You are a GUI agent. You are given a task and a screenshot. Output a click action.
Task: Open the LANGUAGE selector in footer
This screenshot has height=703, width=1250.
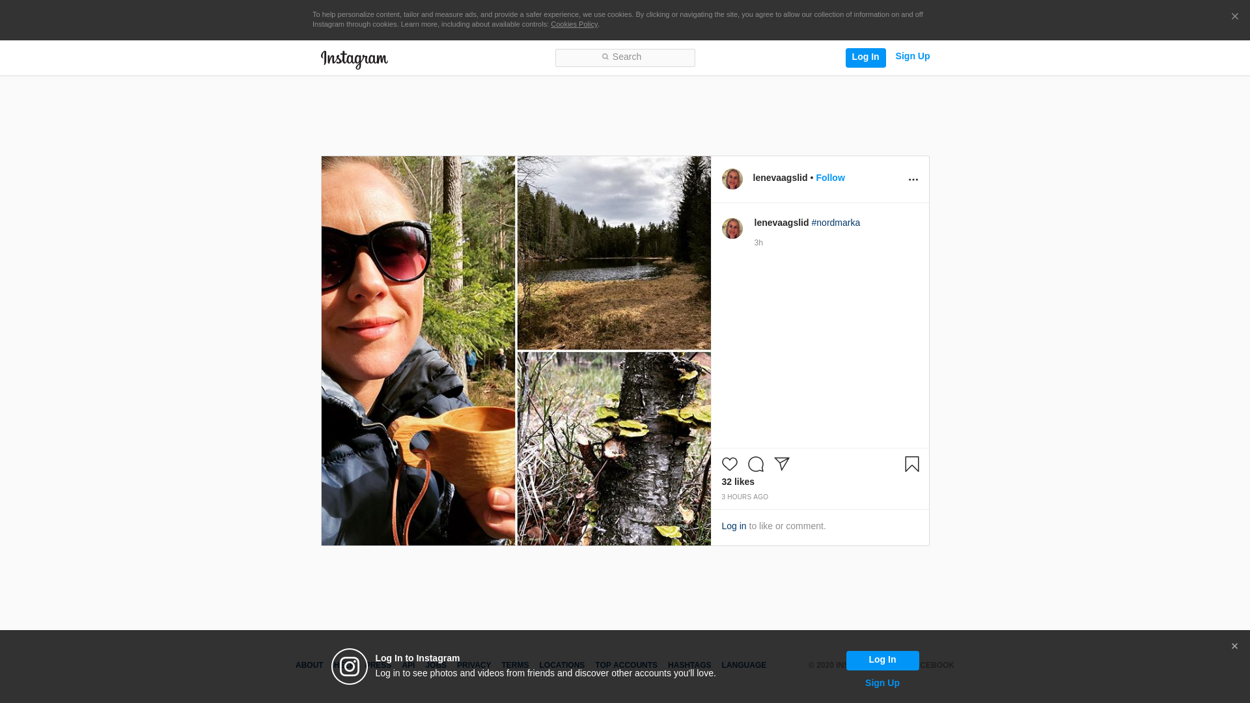click(743, 665)
